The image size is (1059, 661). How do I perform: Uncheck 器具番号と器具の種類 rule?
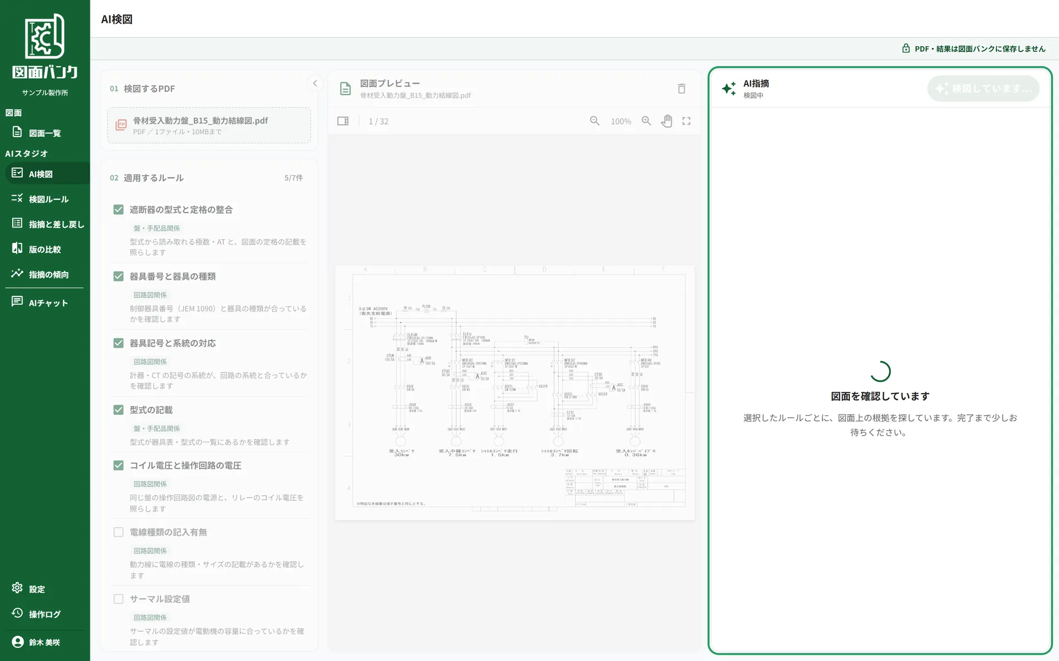[x=118, y=276]
